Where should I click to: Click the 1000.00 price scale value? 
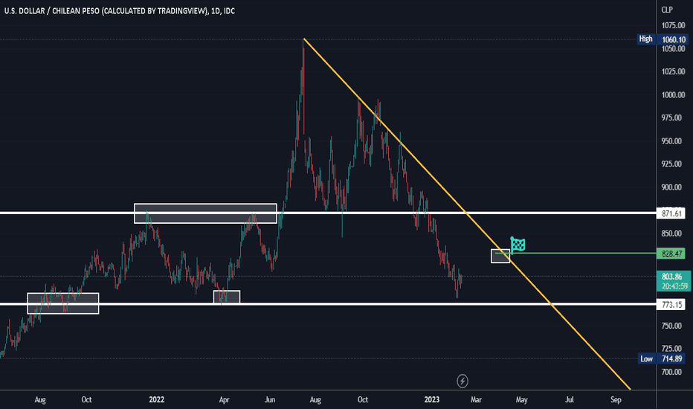673,94
